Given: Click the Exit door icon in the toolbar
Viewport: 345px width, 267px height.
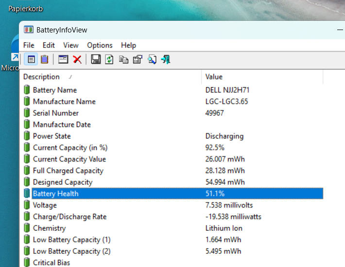Looking at the screenshot, I should click(x=166, y=60).
